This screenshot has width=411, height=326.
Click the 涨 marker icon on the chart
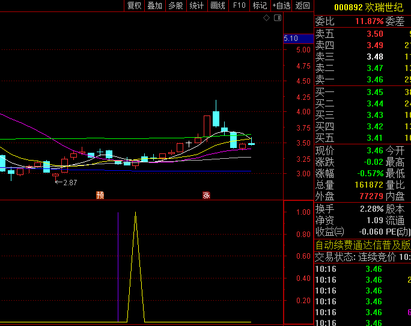tap(206, 195)
